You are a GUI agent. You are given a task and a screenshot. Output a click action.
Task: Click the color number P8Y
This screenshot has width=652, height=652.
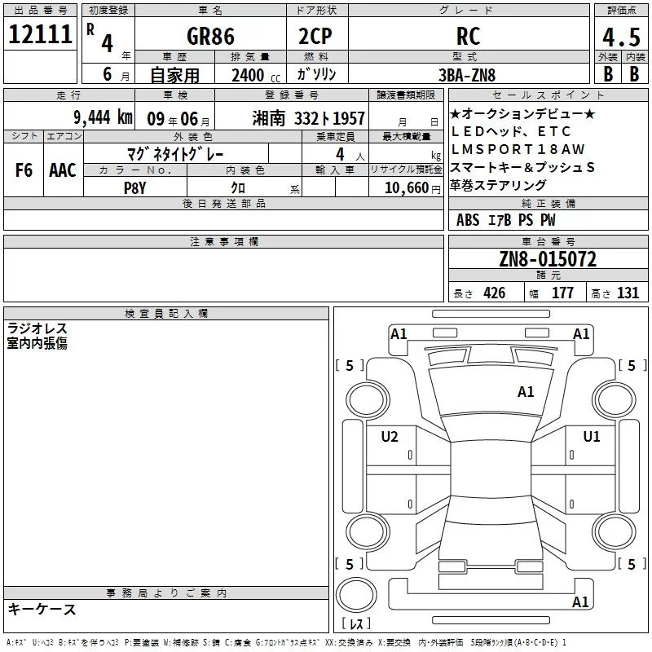pyautogui.click(x=135, y=188)
